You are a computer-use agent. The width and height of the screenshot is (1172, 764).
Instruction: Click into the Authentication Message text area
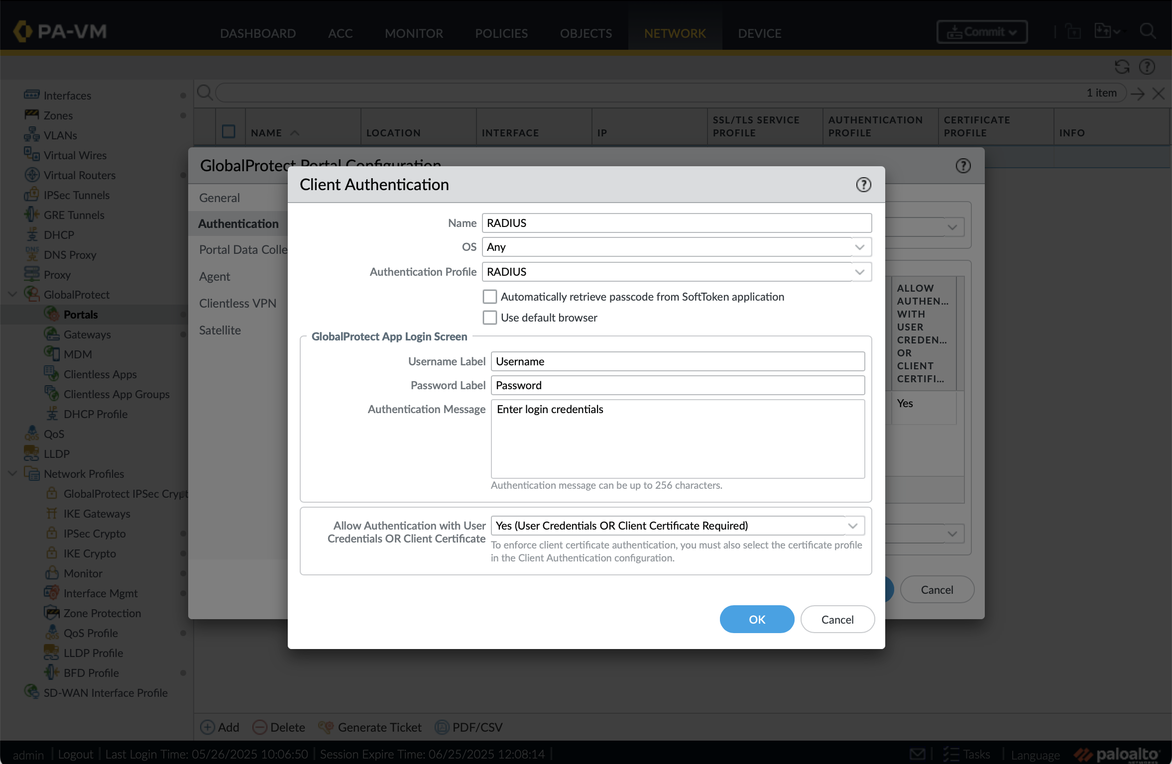pyautogui.click(x=677, y=439)
